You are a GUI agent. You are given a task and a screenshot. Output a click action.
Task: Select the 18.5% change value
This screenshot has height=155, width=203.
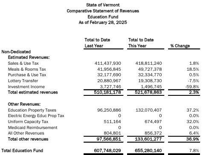click(193, 69)
